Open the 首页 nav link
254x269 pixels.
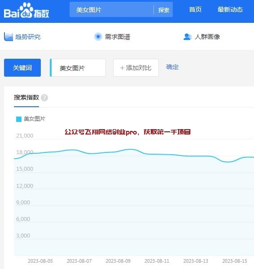195,9
